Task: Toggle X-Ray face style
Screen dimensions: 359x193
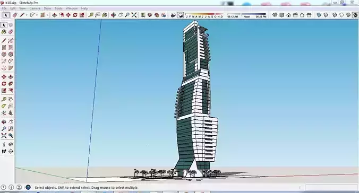Action: pos(319,15)
